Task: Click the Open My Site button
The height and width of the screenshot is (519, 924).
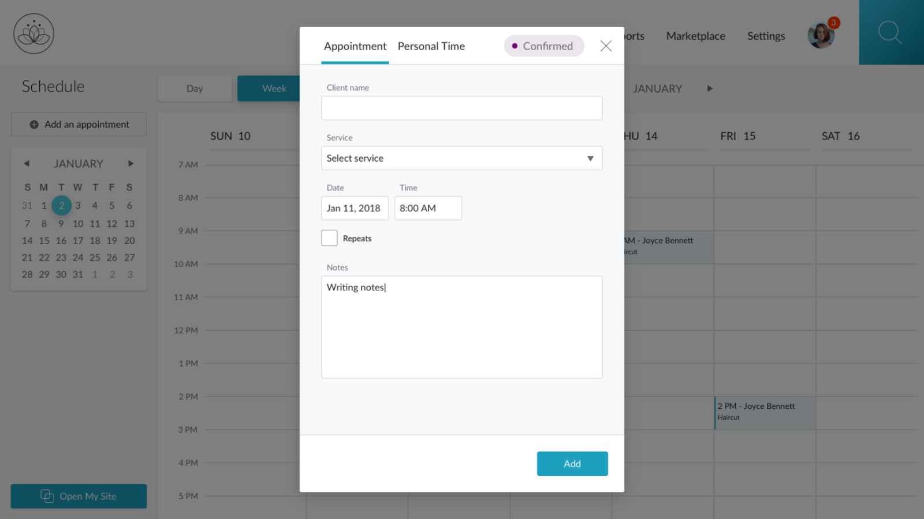Action: pyautogui.click(x=79, y=496)
